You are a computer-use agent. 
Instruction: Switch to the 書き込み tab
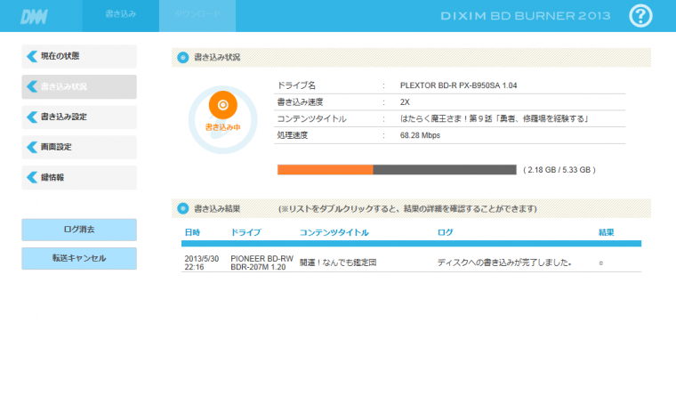coord(121,16)
